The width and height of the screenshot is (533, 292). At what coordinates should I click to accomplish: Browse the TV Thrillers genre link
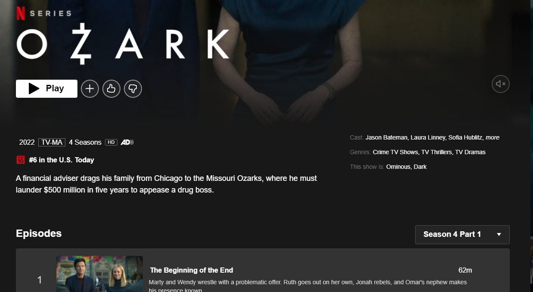pyautogui.click(x=436, y=152)
